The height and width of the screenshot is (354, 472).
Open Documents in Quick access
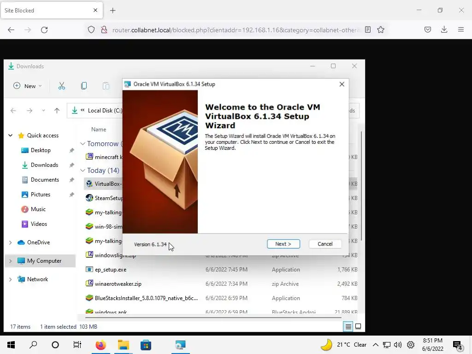pos(45,180)
